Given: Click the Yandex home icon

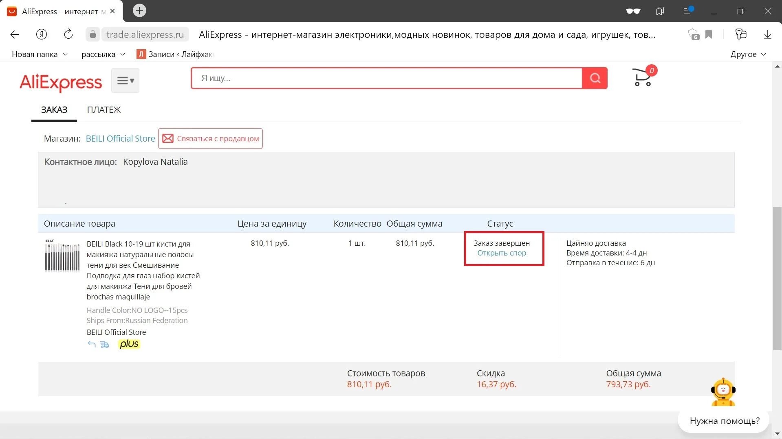Looking at the screenshot, I should coord(42,35).
